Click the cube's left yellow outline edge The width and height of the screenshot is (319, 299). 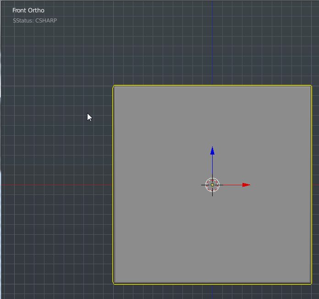point(113,185)
